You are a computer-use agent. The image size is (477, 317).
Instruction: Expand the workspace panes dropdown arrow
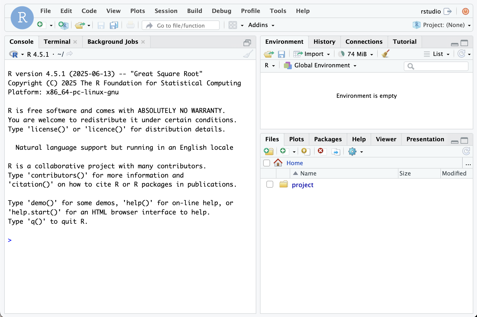(x=242, y=25)
